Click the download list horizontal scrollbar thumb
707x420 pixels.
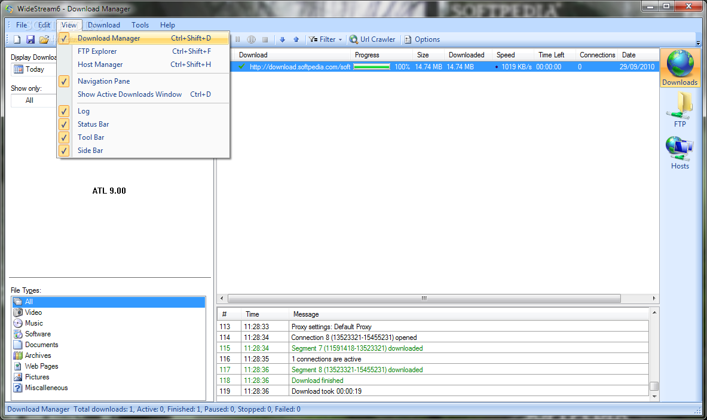424,298
